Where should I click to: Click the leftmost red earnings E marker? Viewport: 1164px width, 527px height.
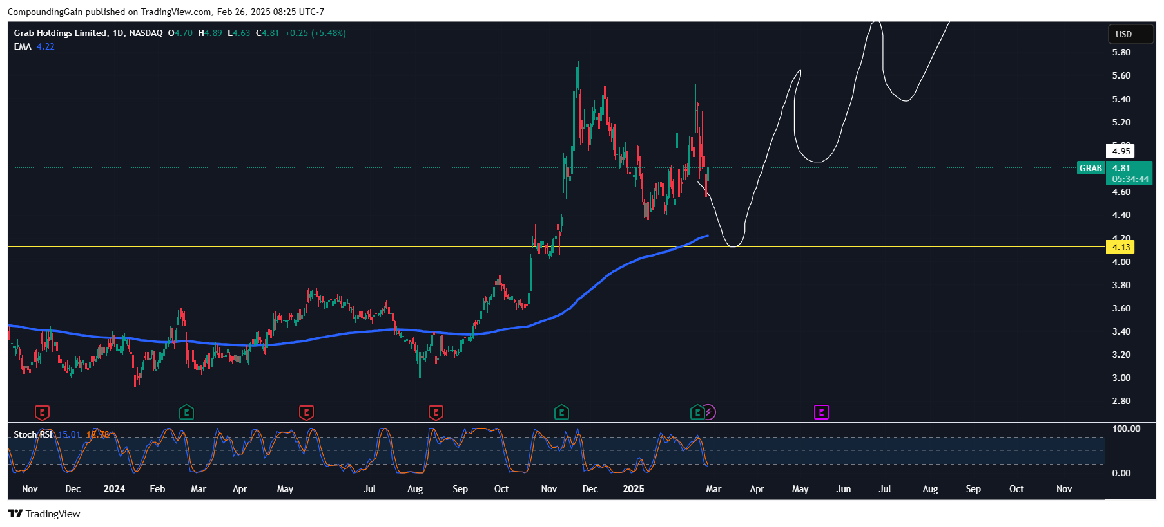(42, 412)
